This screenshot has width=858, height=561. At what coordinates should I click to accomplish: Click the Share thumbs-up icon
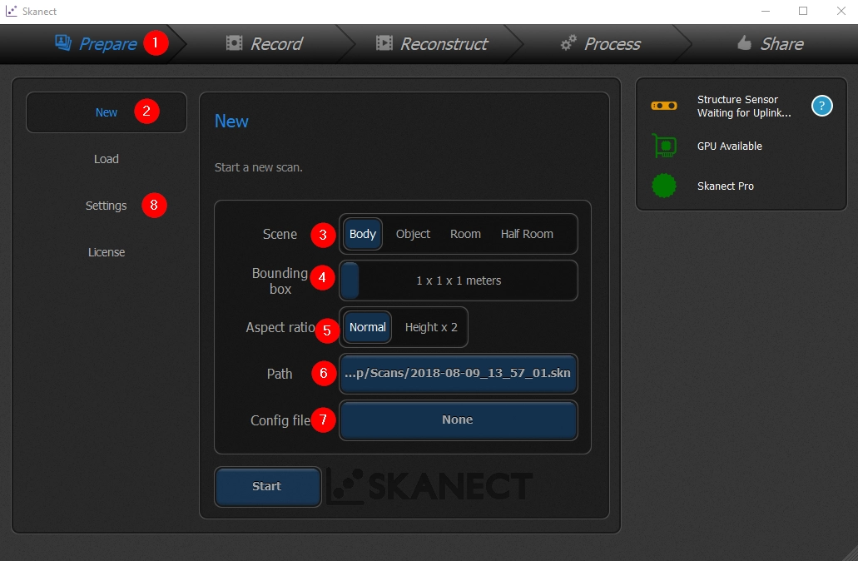[745, 43]
